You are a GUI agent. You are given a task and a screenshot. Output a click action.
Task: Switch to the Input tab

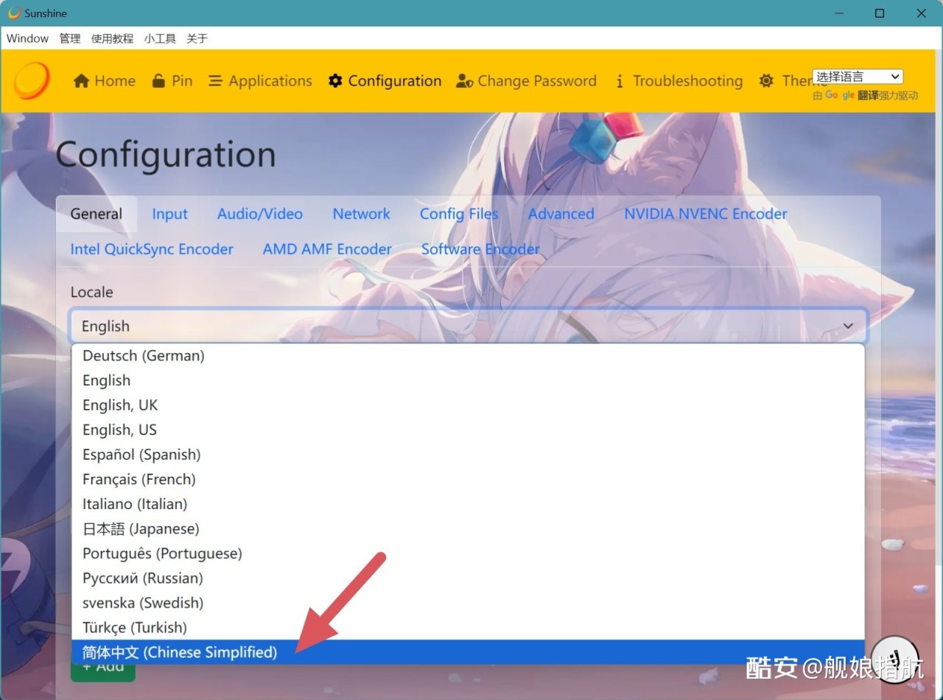(170, 214)
